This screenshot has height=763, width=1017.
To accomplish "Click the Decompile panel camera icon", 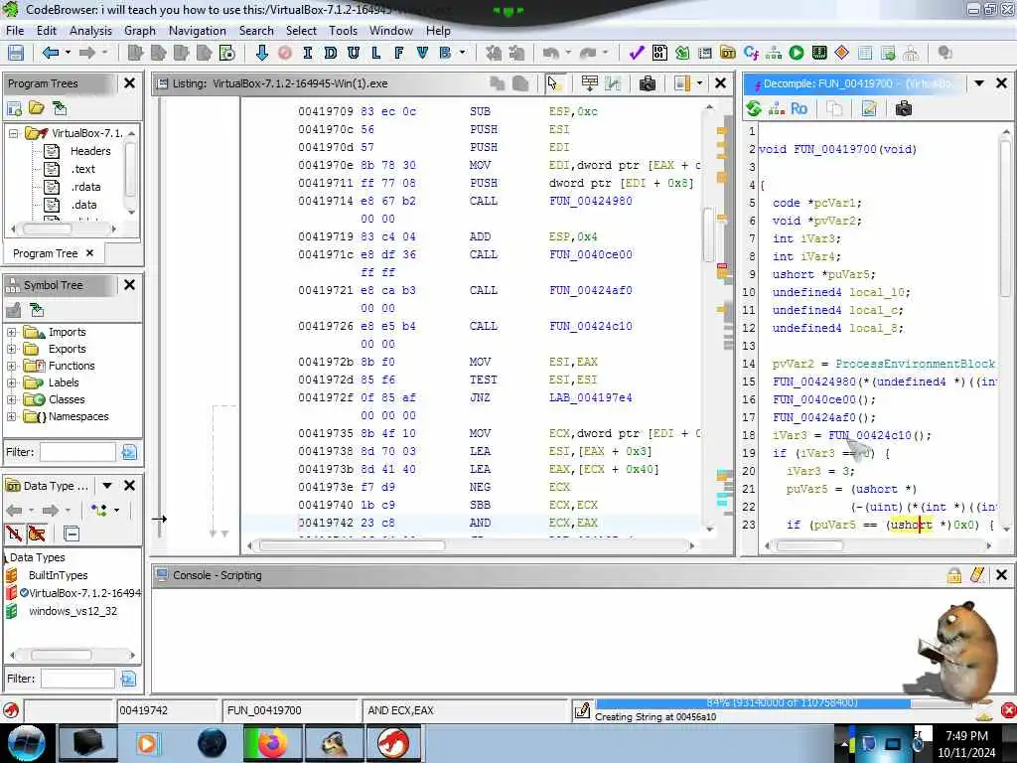I will click(904, 108).
